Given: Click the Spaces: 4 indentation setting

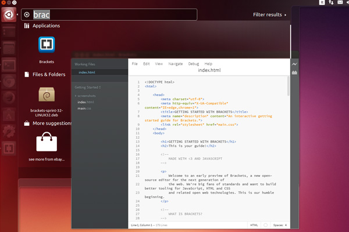Looking at the screenshot, I should (x=280, y=225).
